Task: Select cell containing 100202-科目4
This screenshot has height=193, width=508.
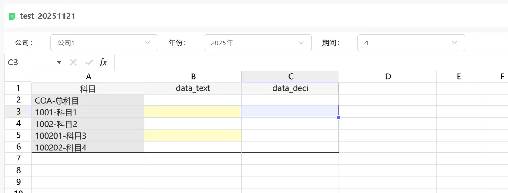Action: [x=88, y=147]
